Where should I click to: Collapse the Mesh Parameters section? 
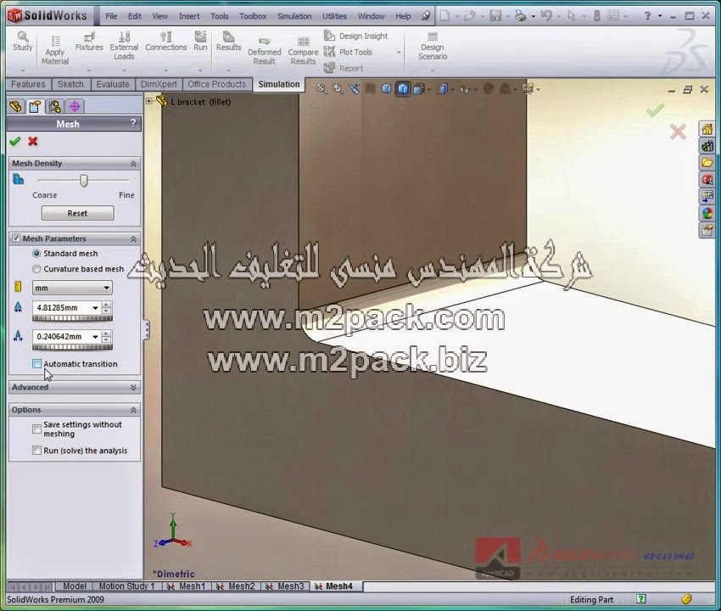coord(133,238)
